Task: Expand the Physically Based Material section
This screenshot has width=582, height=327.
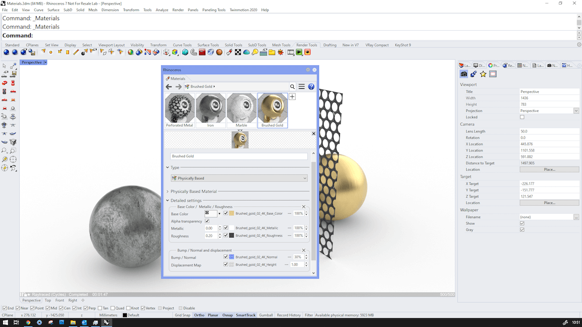Action: tap(168, 192)
